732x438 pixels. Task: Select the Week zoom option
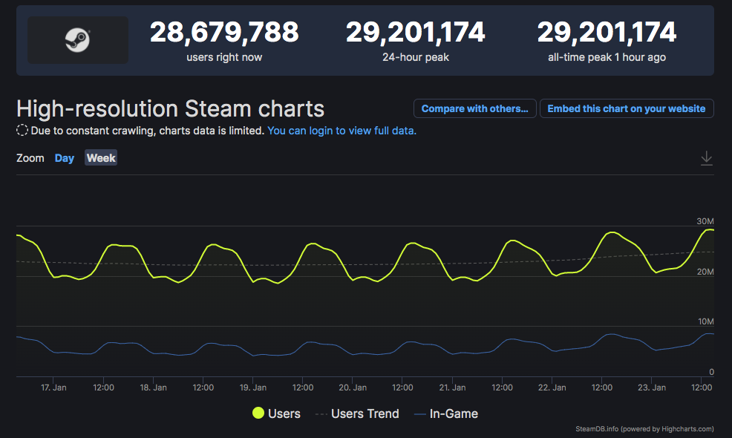101,158
